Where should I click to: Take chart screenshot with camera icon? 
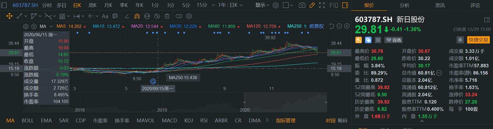coord(302,5)
